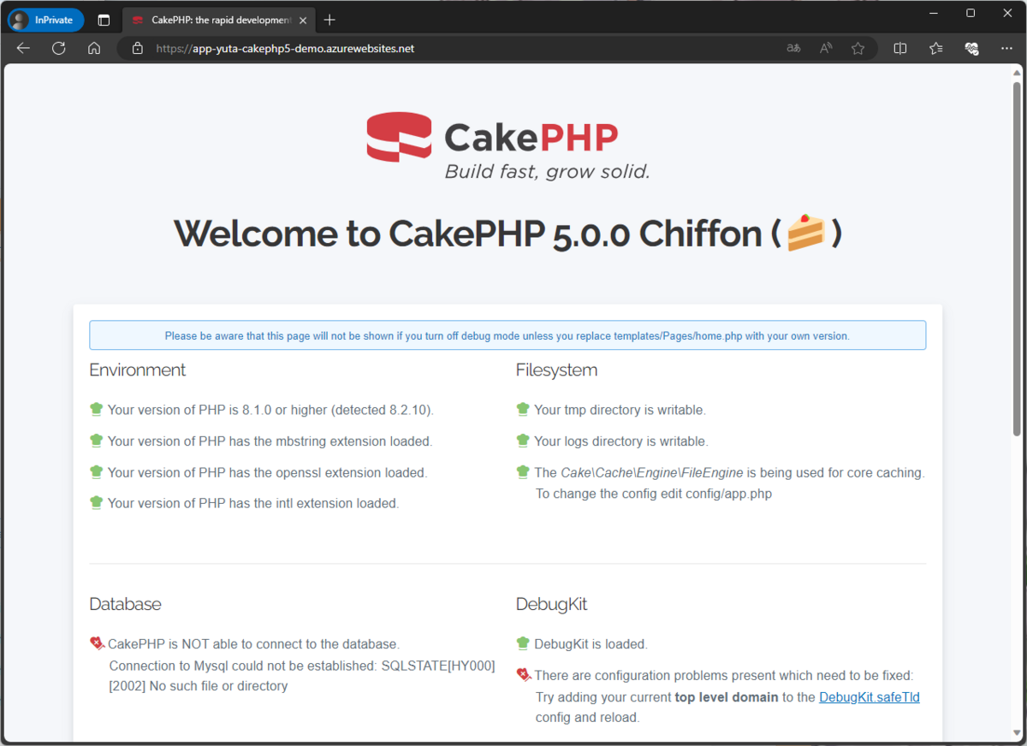Close the CakePHP tab
This screenshot has height=746, width=1027.
click(x=302, y=17)
